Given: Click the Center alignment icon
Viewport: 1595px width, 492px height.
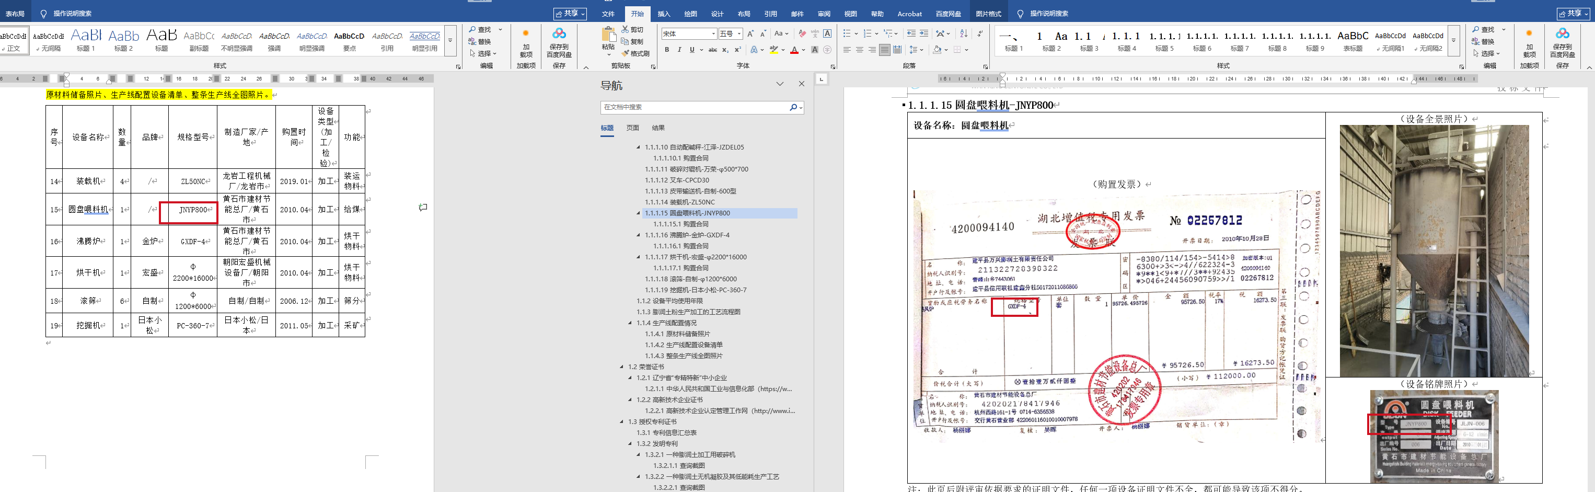Looking at the screenshot, I should pyautogui.click(x=859, y=50).
